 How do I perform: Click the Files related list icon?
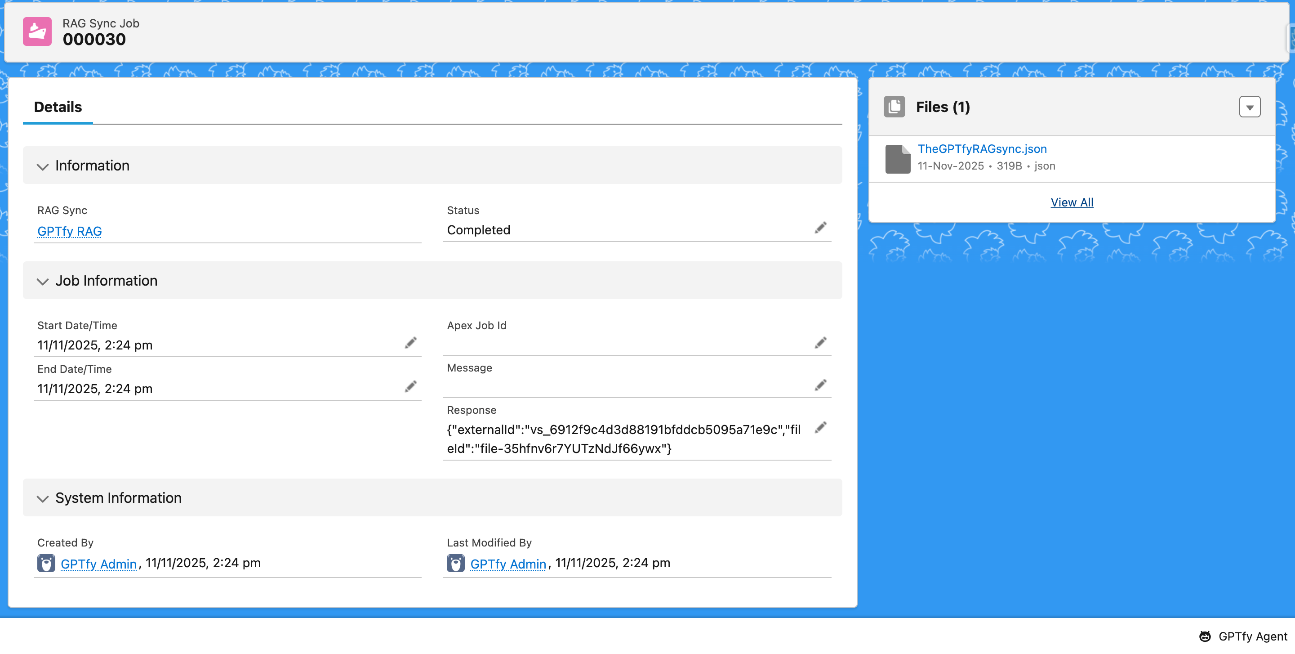(x=894, y=107)
